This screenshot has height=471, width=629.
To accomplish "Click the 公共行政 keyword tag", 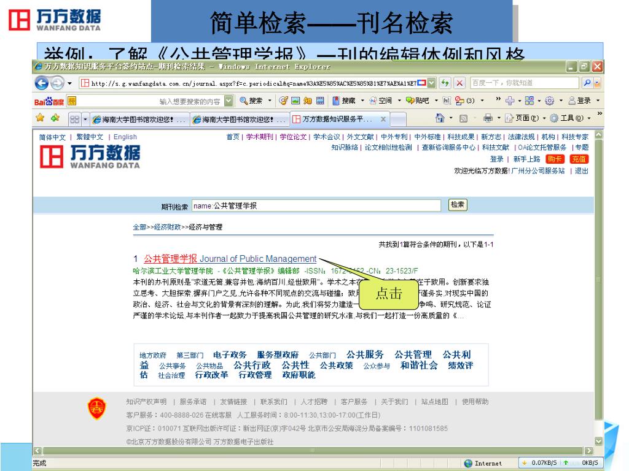I will (252, 366).
